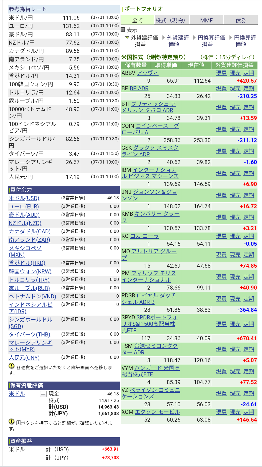The height and width of the screenshot is (467, 262).
Task: Open the コカ-コーラ stock link
Action: click(x=144, y=236)
